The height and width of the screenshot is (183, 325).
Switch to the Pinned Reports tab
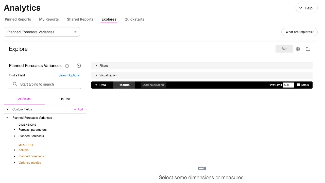point(18,19)
